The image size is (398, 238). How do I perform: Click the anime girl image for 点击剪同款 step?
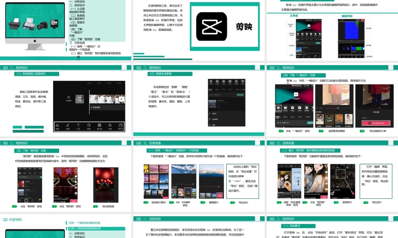[x=316, y=181]
